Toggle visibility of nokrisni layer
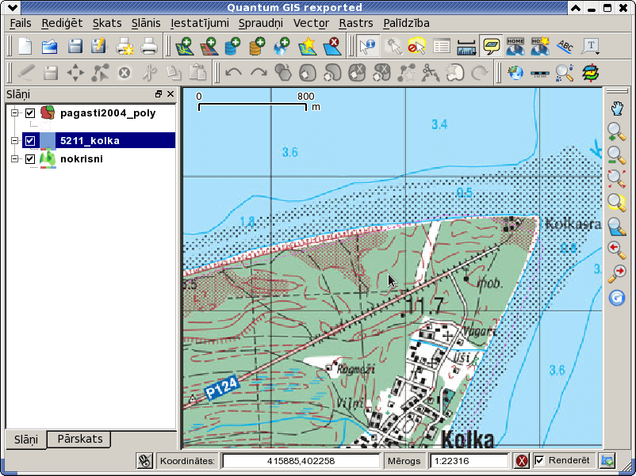636x476 pixels. coord(30,159)
